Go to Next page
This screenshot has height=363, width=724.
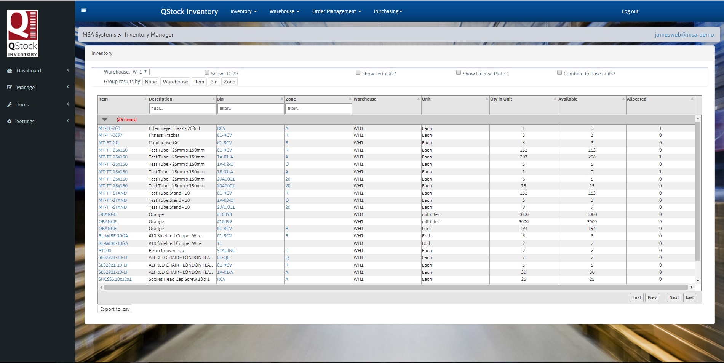coord(674,298)
